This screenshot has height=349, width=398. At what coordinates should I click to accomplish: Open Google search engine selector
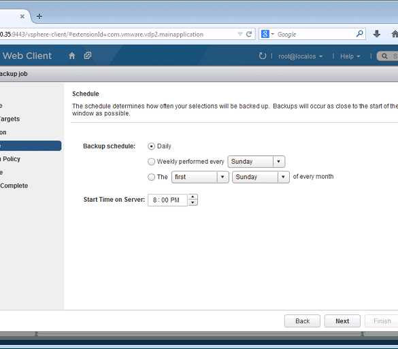click(267, 34)
